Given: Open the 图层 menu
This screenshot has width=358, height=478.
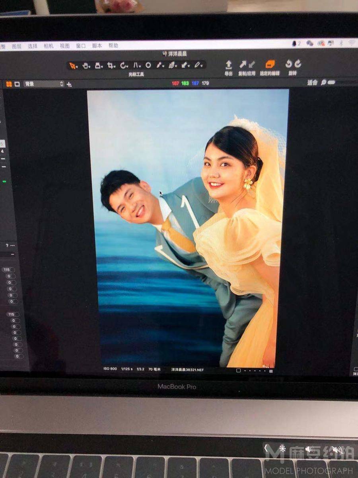Looking at the screenshot, I should (17, 46).
